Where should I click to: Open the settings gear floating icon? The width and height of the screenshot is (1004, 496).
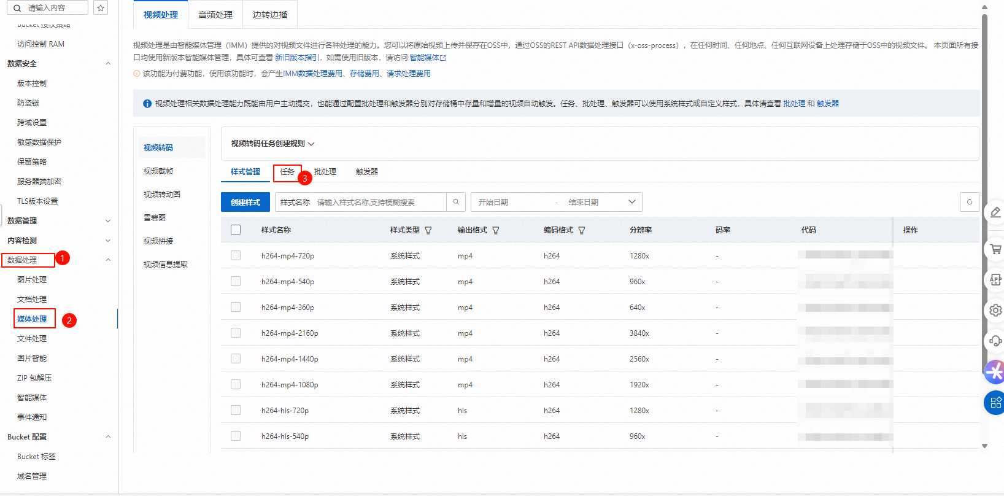click(995, 311)
